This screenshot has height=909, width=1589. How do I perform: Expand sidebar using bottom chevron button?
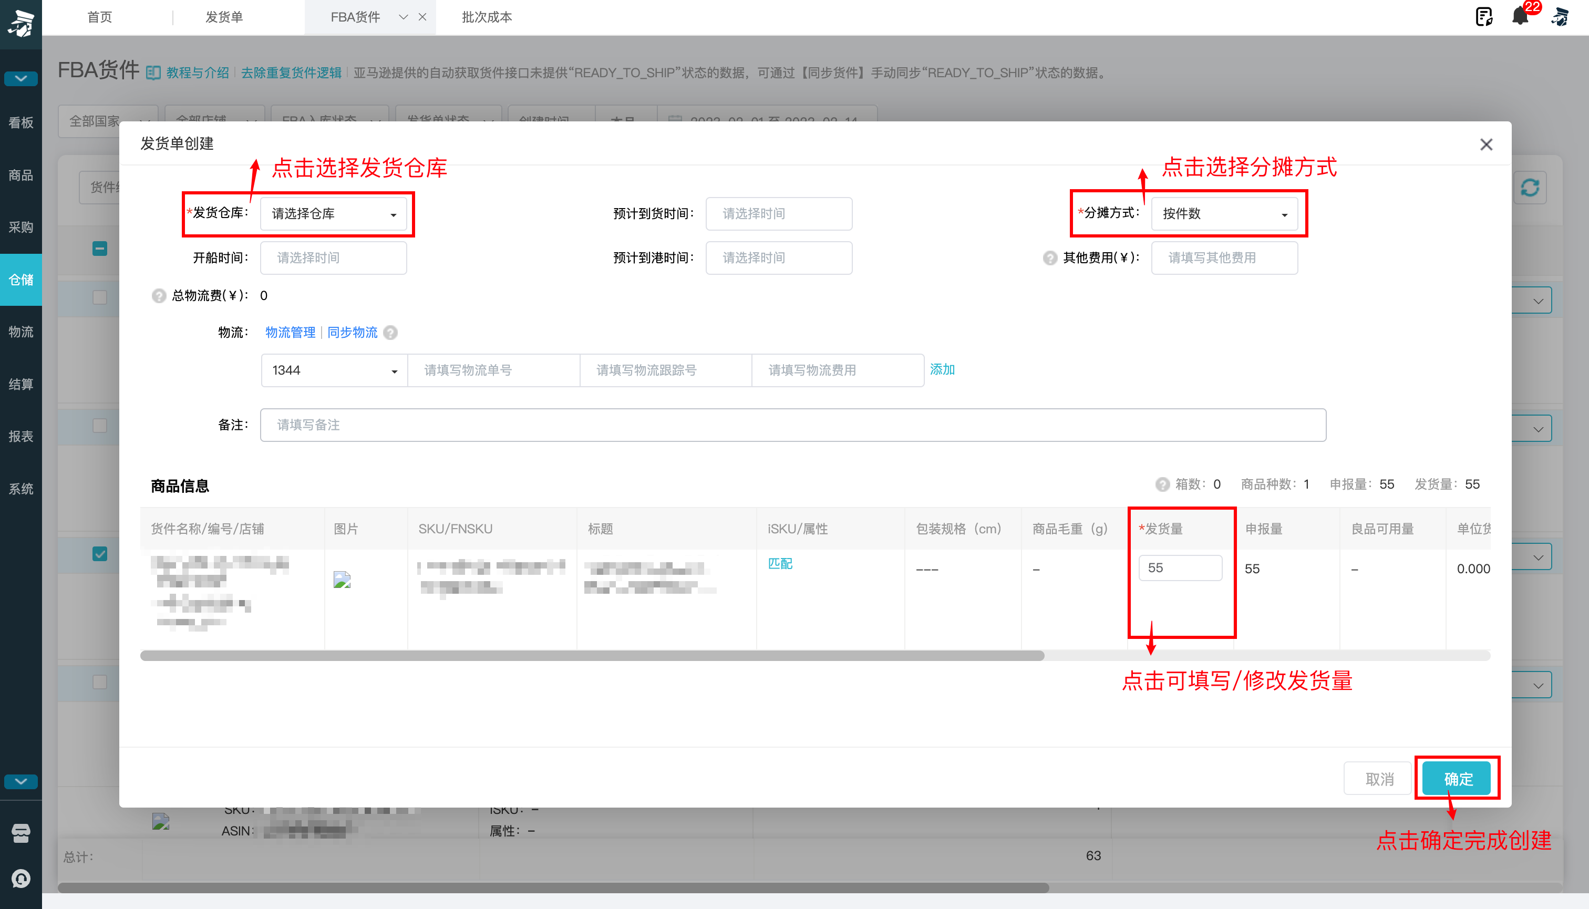[x=20, y=782]
